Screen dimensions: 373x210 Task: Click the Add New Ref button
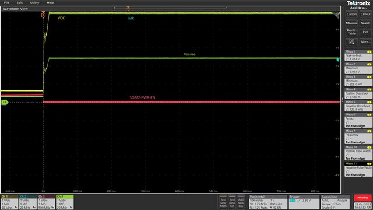click(232, 202)
